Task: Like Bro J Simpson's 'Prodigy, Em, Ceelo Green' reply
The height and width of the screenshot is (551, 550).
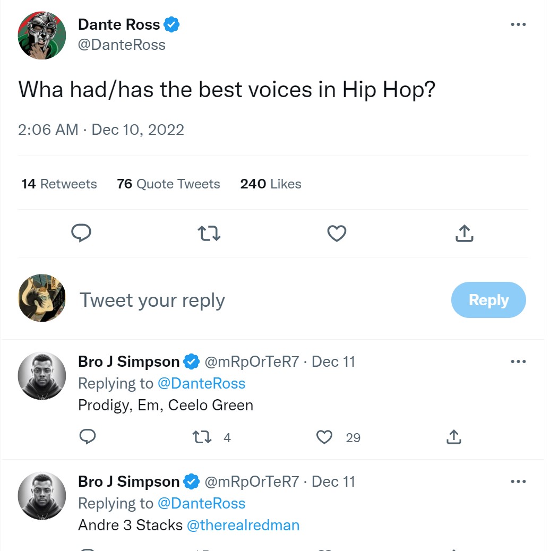Action: tap(324, 437)
